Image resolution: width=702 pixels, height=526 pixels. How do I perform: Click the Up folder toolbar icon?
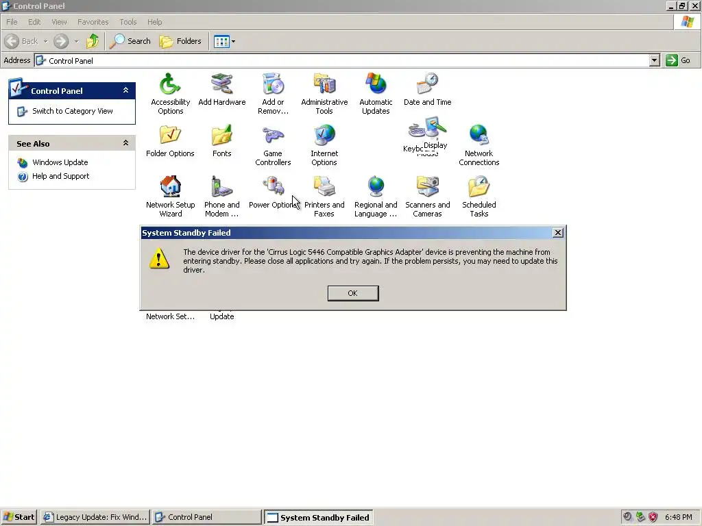pyautogui.click(x=93, y=41)
